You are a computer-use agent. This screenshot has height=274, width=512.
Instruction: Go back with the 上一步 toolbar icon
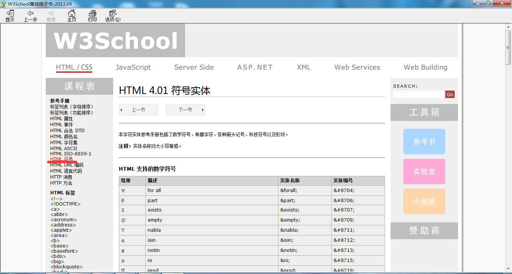pyautogui.click(x=30, y=16)
